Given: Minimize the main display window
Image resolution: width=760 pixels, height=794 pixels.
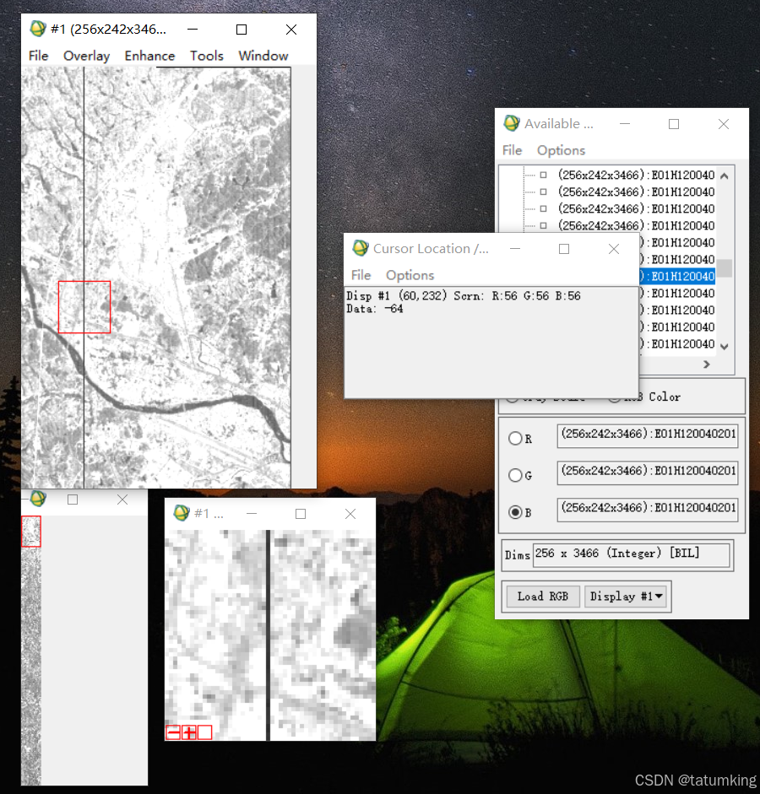Looking at the screenshot, I should pos(193,30).
